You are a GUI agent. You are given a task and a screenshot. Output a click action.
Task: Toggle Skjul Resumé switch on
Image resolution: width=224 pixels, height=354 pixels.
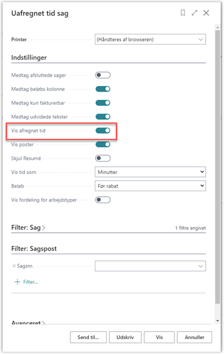[103, 158]
